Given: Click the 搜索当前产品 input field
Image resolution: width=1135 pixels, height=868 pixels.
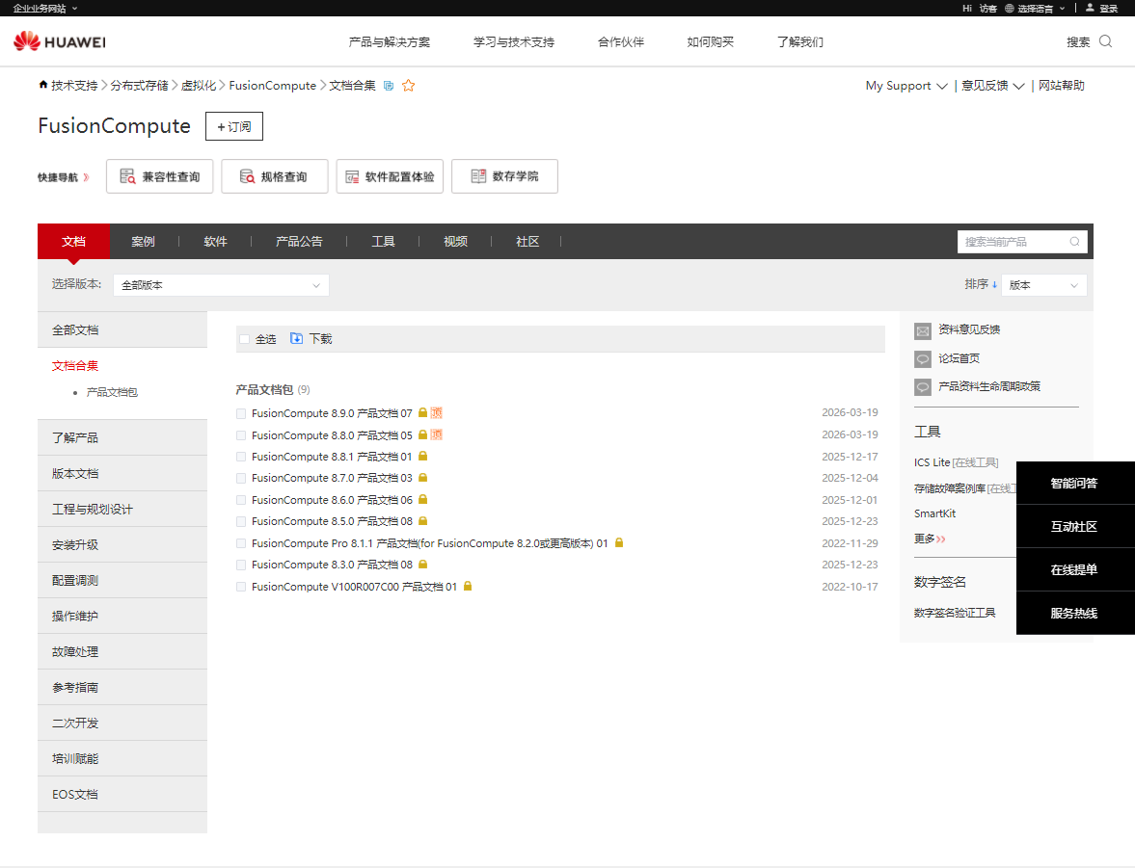Looking at the screenshot, I should pos(1013,242).
